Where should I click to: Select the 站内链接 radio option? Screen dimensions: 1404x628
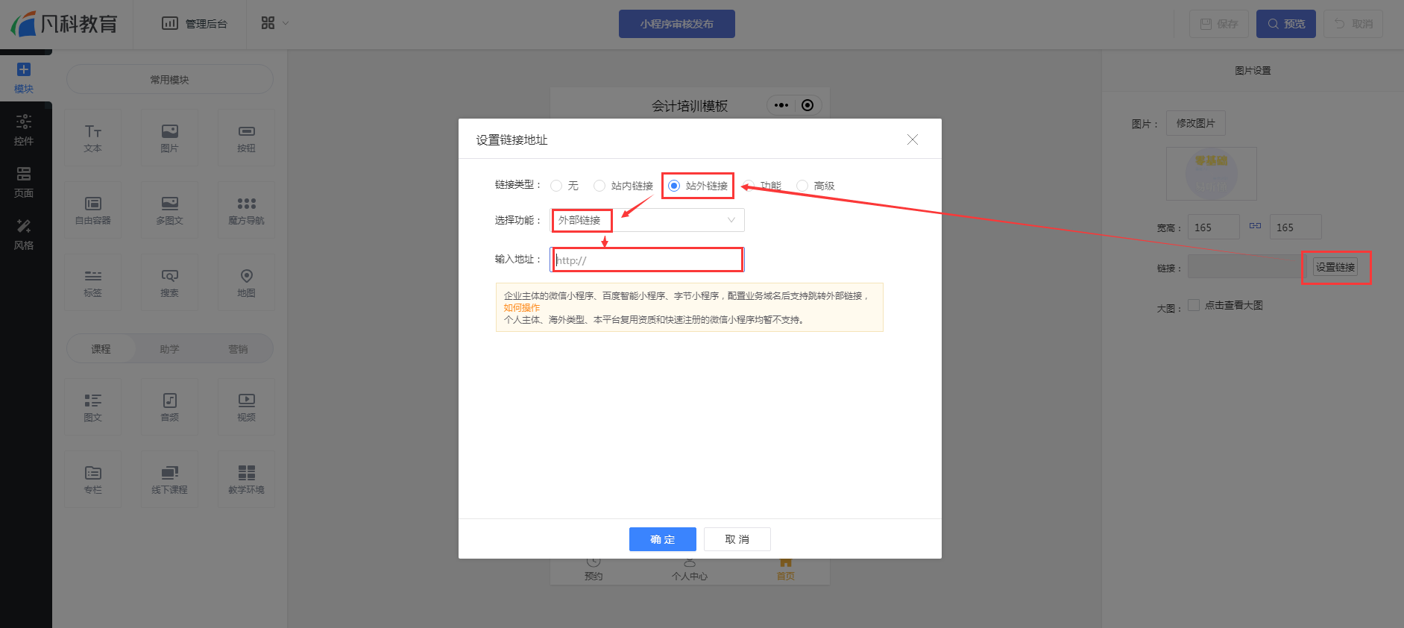(x=599, y=186)
